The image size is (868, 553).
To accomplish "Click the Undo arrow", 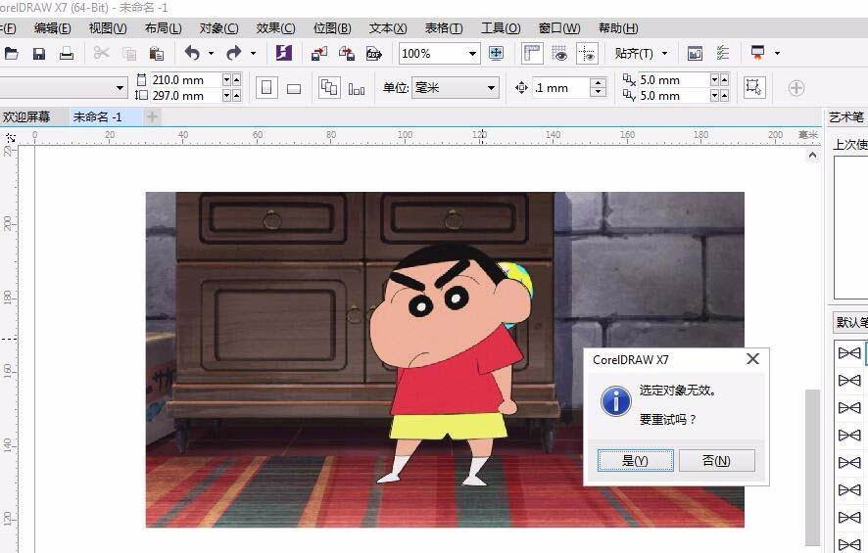I will click(192, 53).
